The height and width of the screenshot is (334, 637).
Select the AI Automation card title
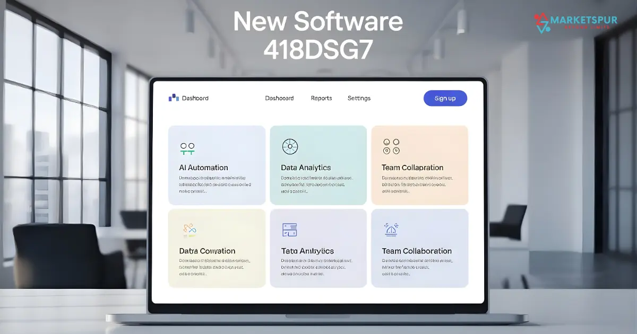tap(204, 168)
